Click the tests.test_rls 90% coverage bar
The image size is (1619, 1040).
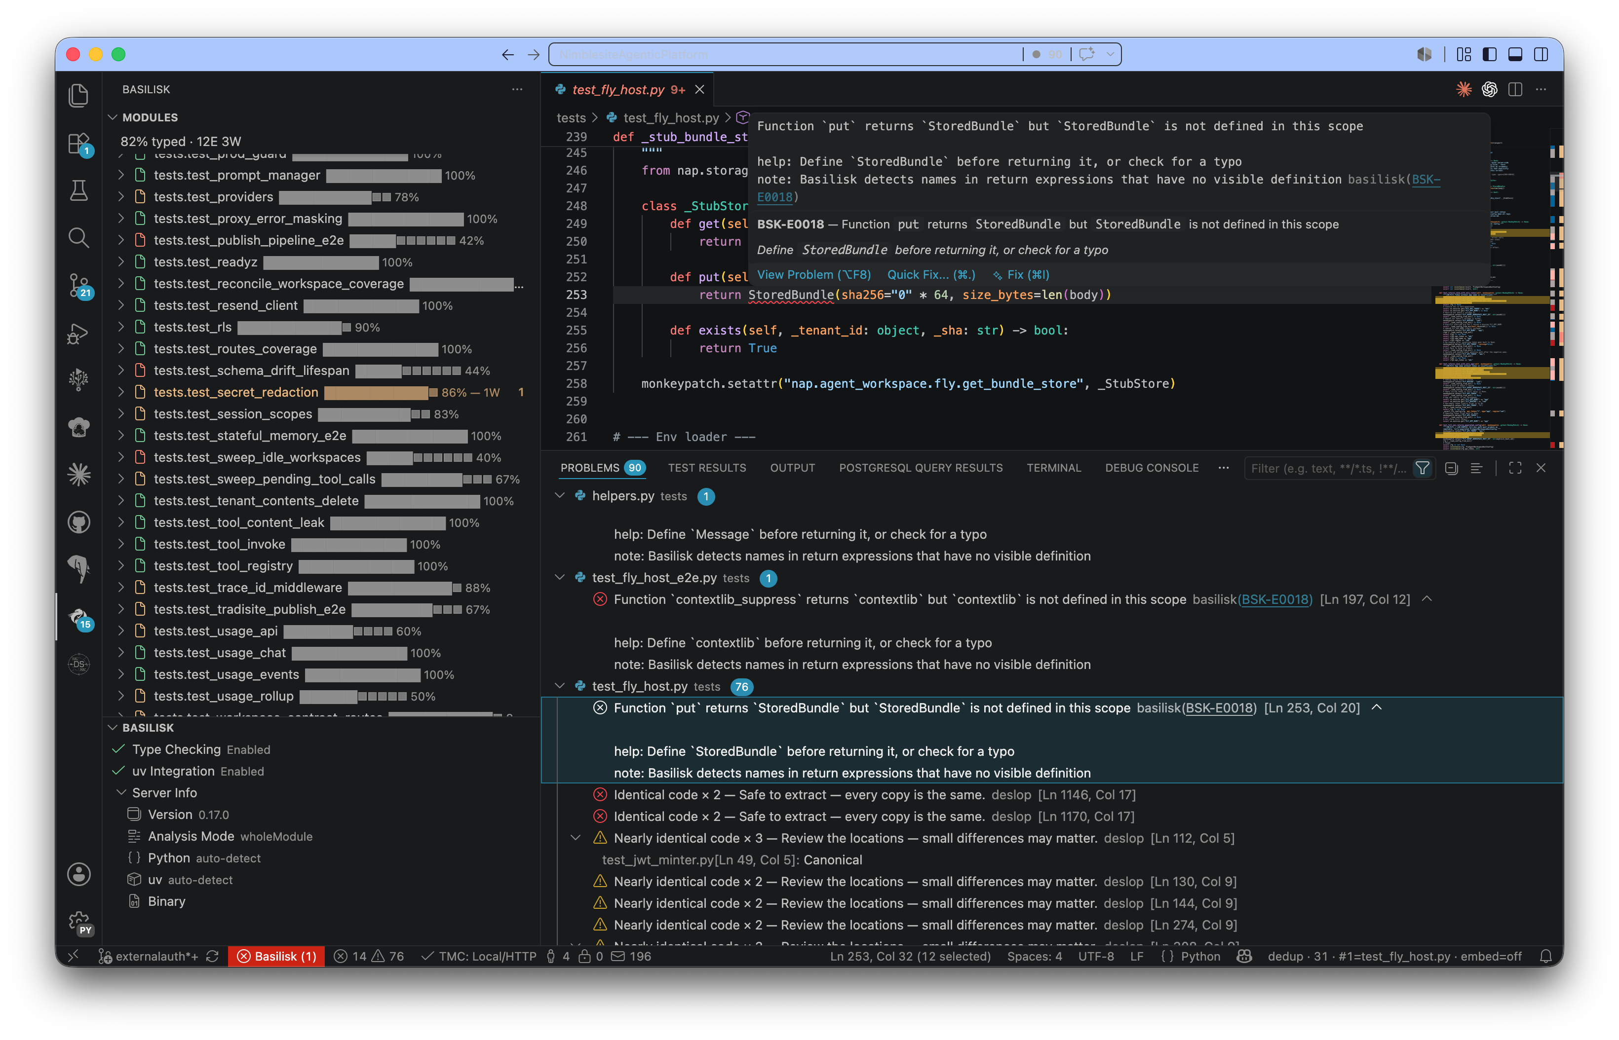[294, 328]
